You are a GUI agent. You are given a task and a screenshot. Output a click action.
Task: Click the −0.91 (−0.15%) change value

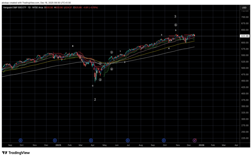tap(90, 8)
